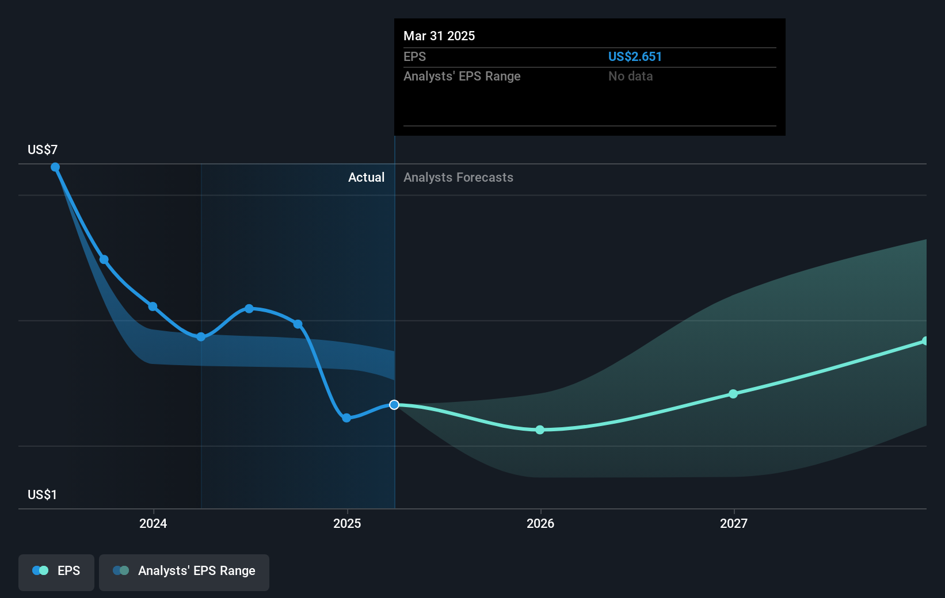This screenshot has height=598, width=945.
Task: Select the forecast EPS point at 2026
Action: [x=540, y=430]
